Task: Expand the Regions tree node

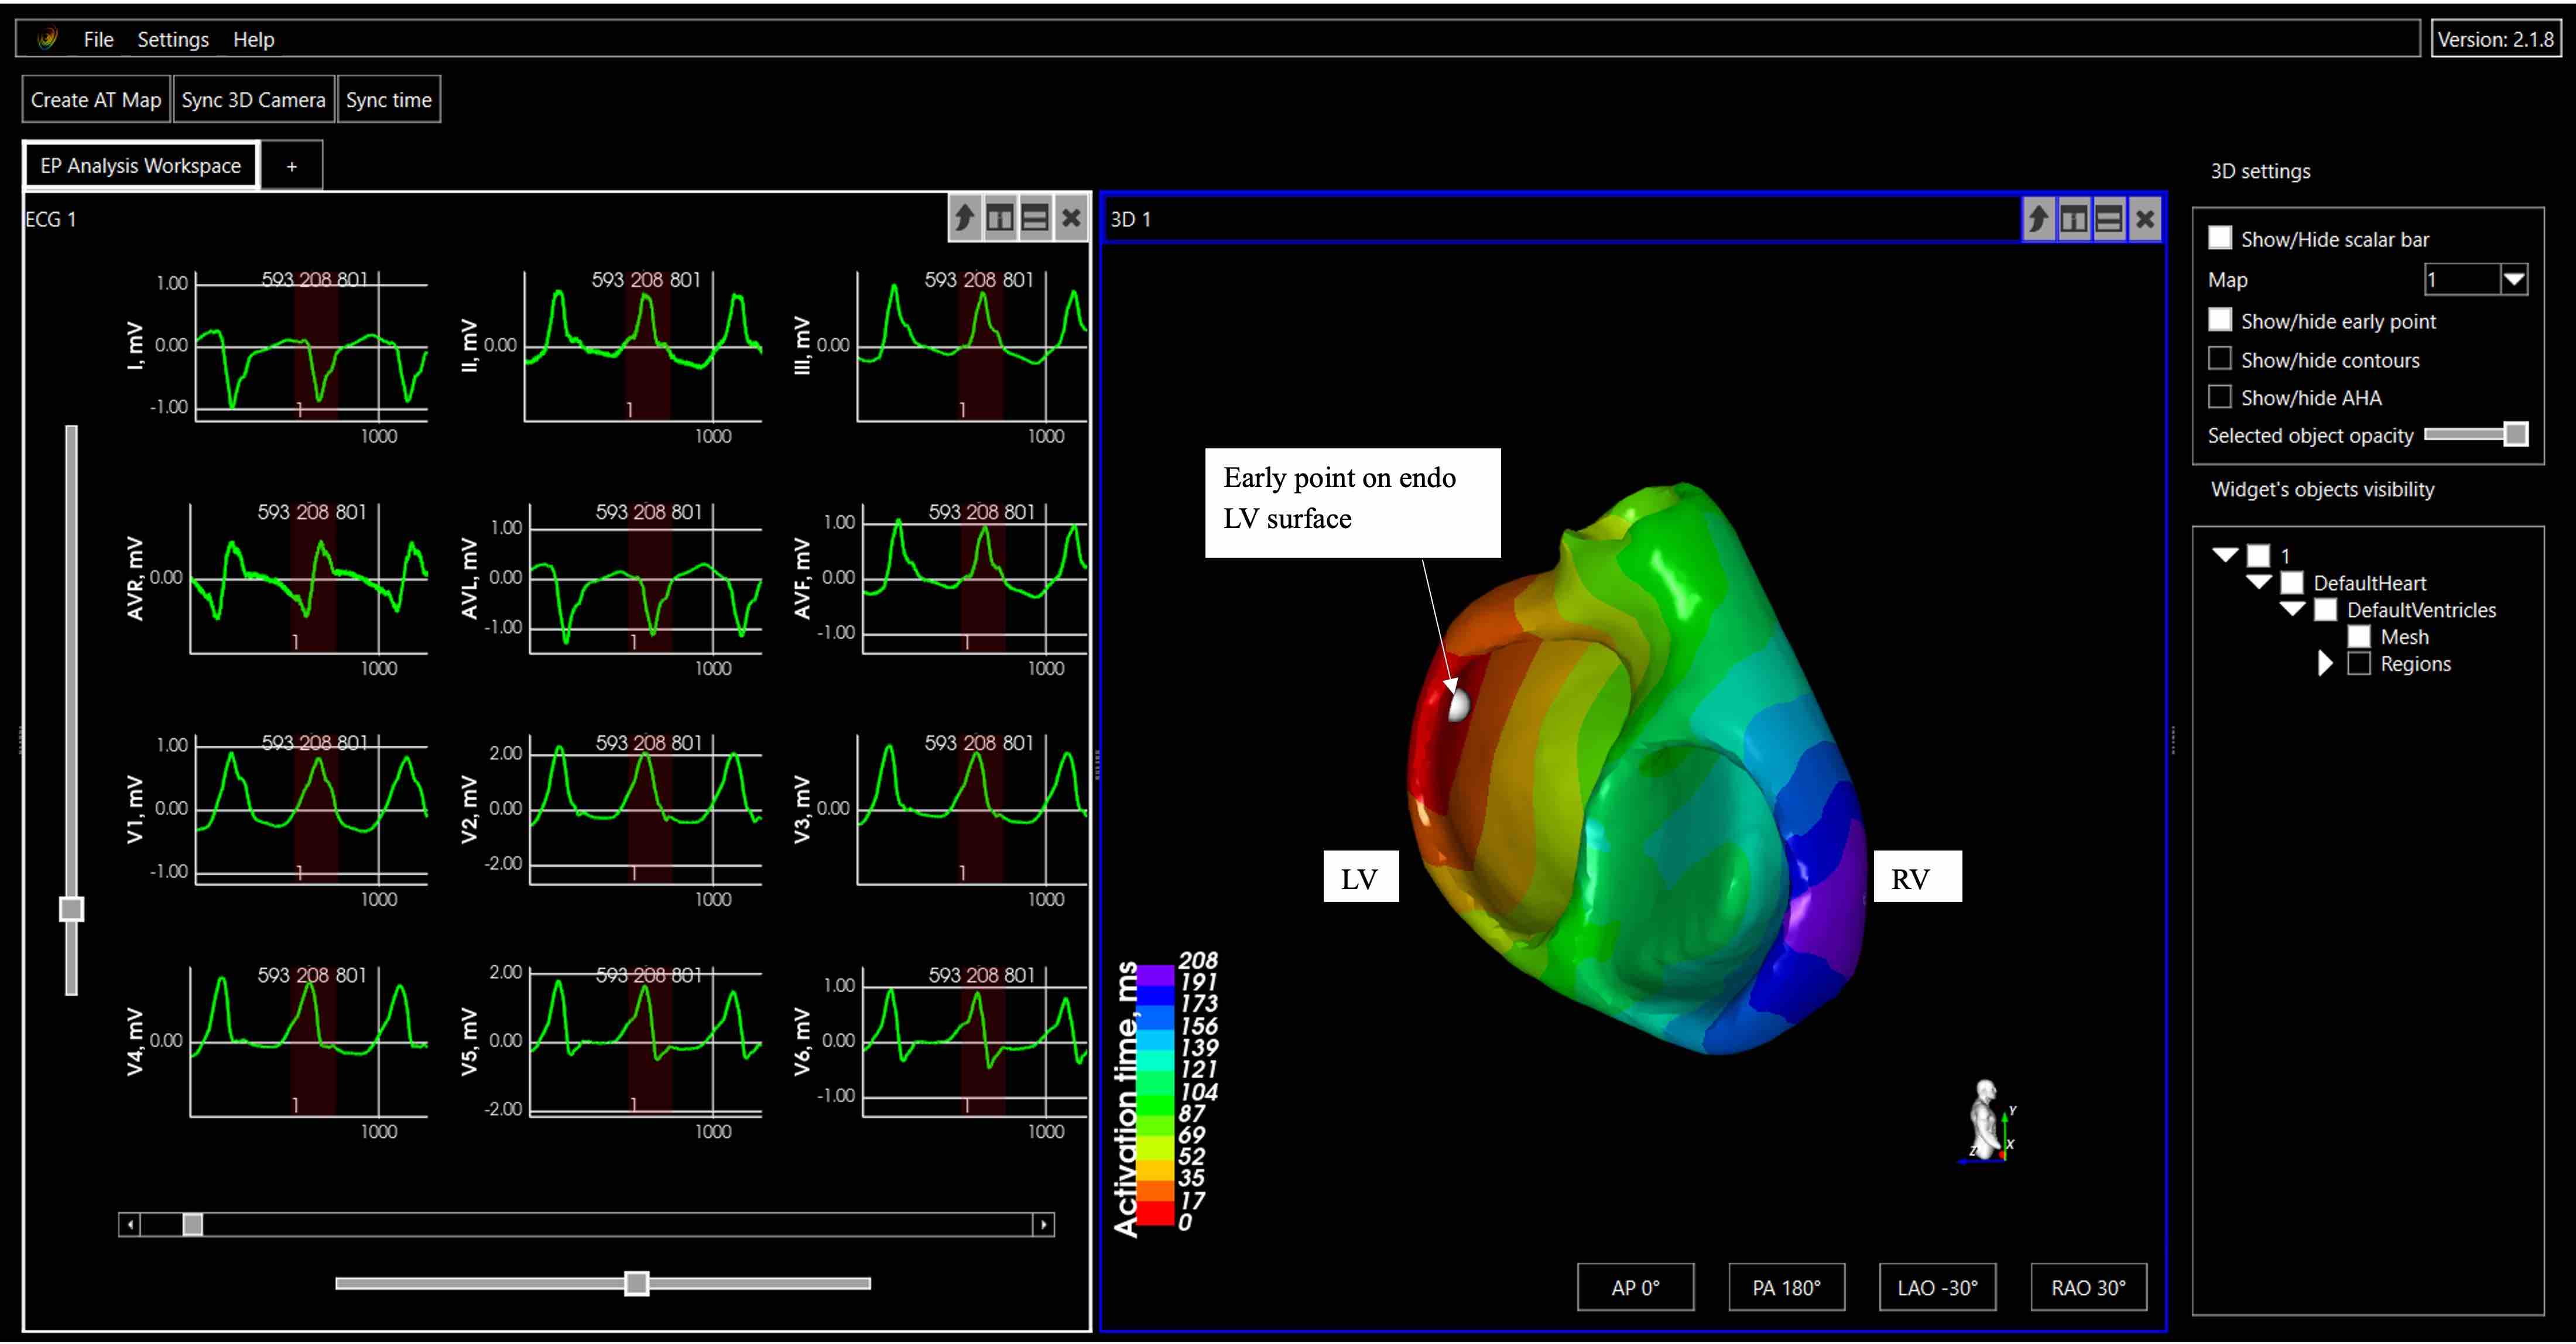Action: pyautogui.click(x=2325, y=664)
